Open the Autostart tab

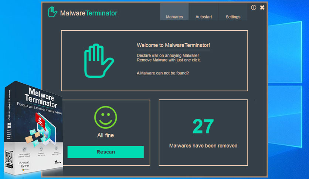tap(204, 12)
